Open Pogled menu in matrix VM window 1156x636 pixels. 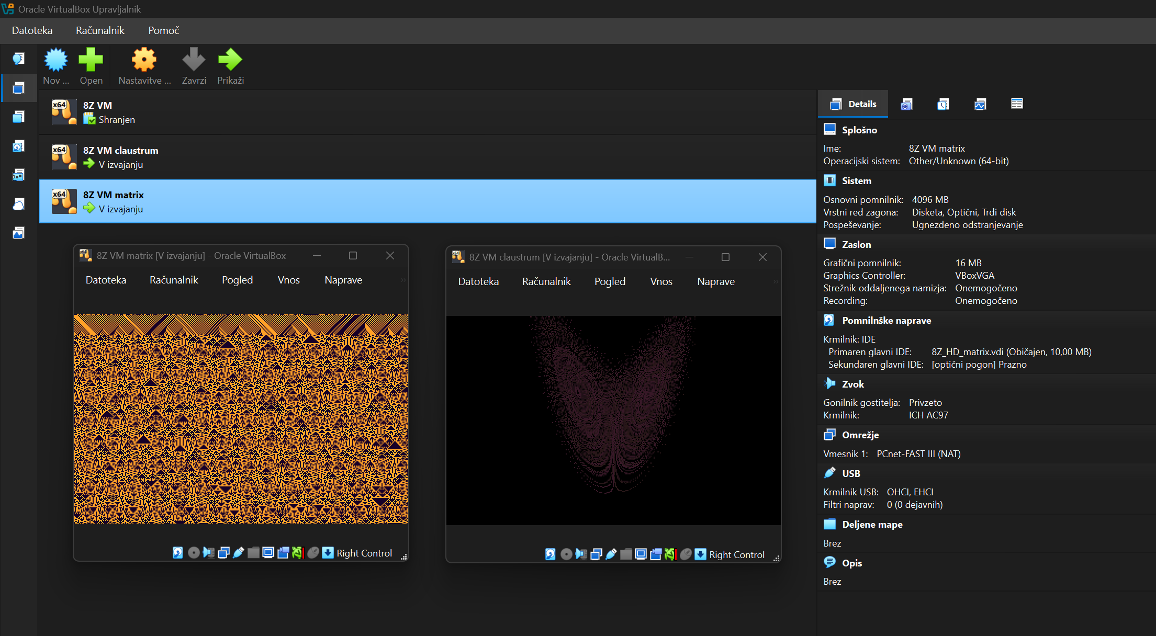[x=237, y=280]
